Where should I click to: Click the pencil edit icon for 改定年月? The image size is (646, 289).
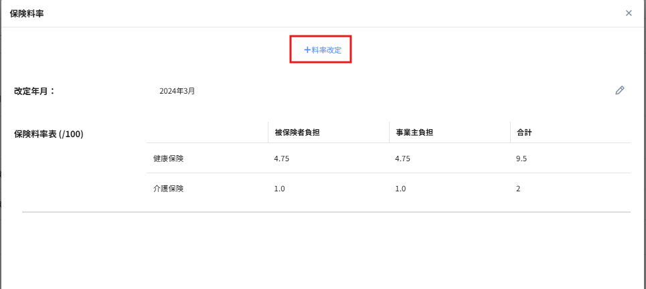coord(620,90)
